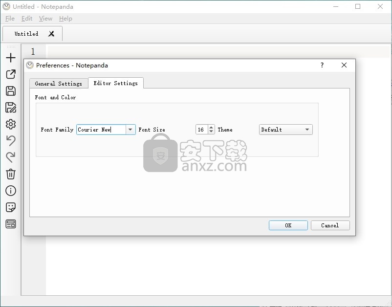
Task: Increase font size with the up arrow
Action: click(x=211, y=127)
